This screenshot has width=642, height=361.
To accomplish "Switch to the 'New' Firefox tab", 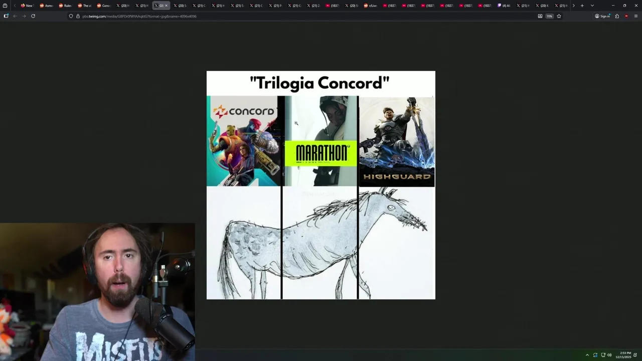I will 27,6.
